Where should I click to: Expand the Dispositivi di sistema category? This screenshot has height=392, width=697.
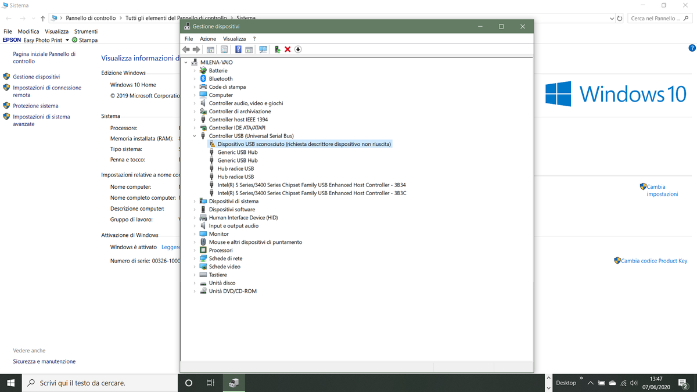[195, 202]
